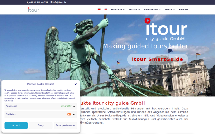The height and width of the screenshot is (134, 215).
Task: Click the phone icon in the top bar
Action: 28,3
